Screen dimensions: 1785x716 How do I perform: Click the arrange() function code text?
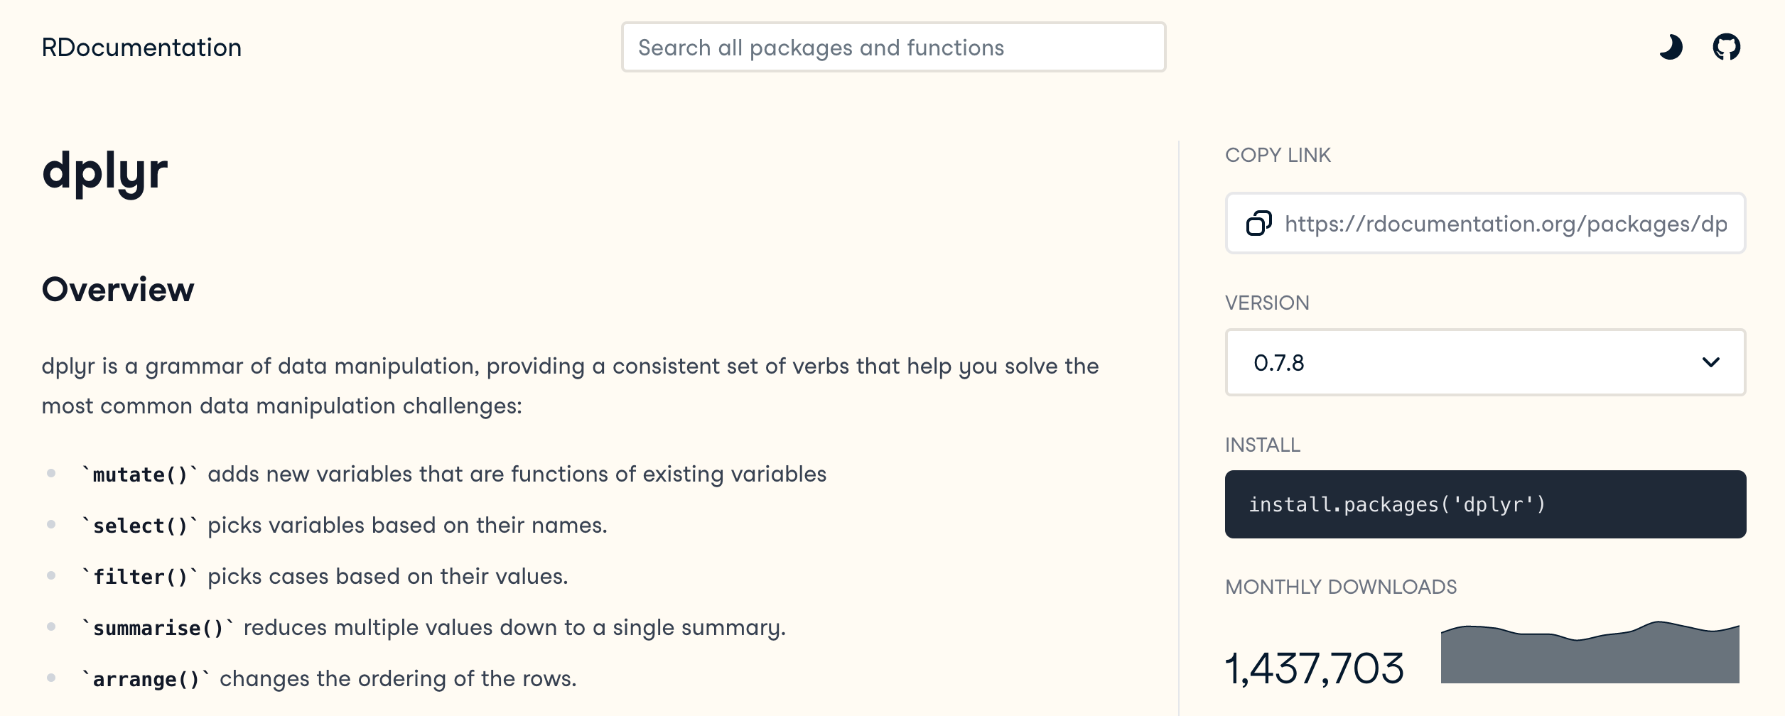146,679
